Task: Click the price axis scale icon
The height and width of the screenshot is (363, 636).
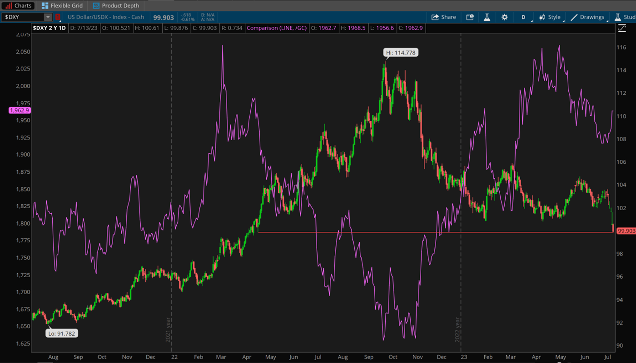Action: 622,28
